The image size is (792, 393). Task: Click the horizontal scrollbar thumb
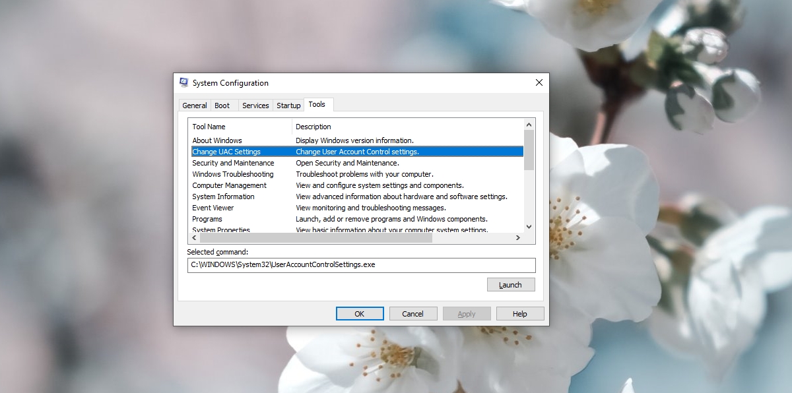[315, 238]
